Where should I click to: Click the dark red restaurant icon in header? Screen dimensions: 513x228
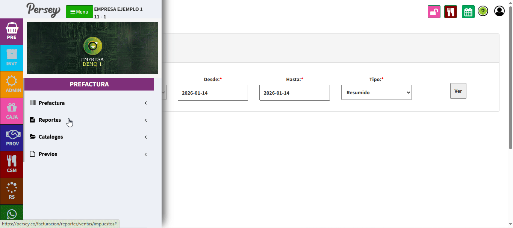(450, 12)
